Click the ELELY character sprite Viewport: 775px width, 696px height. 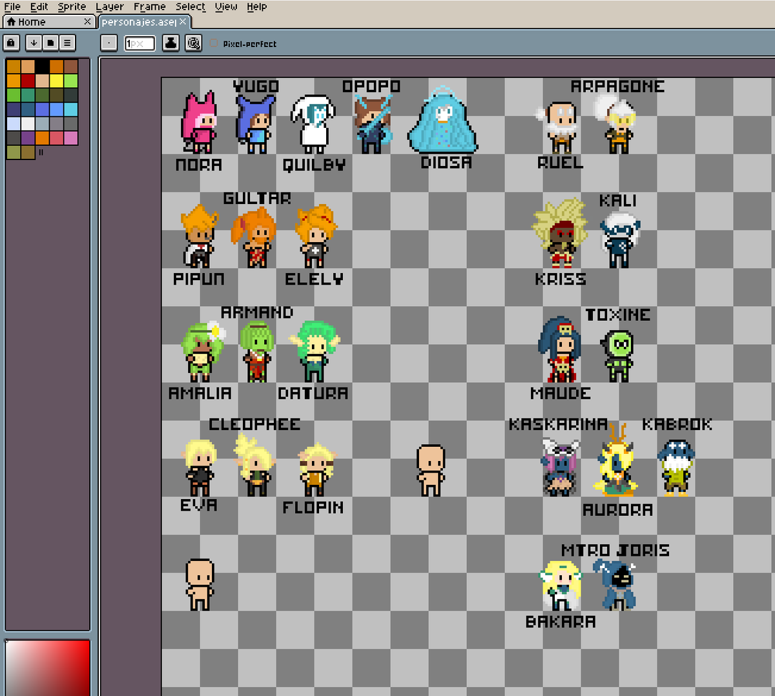[x=315, y=236]
